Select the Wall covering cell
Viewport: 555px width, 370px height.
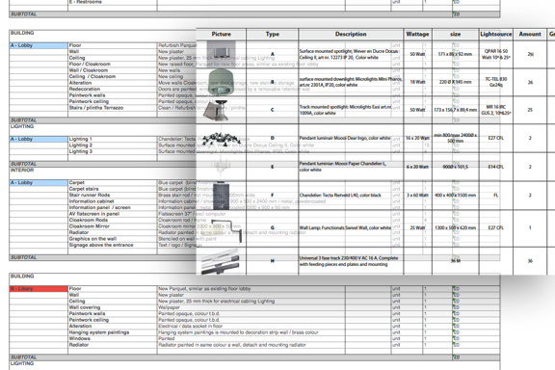[x=113, y=307]
